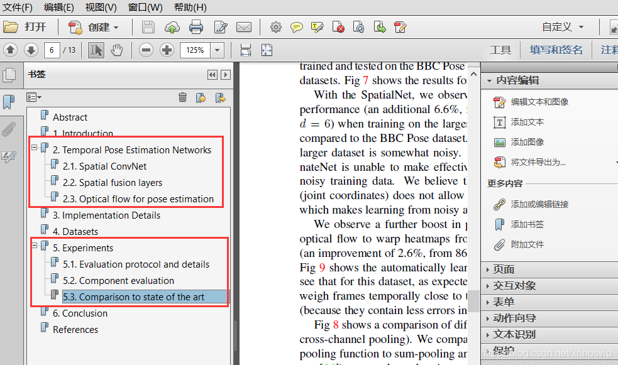
Task: Open the 窗口(W) menu
Action: pyautogui.click(x=145, y=7)
